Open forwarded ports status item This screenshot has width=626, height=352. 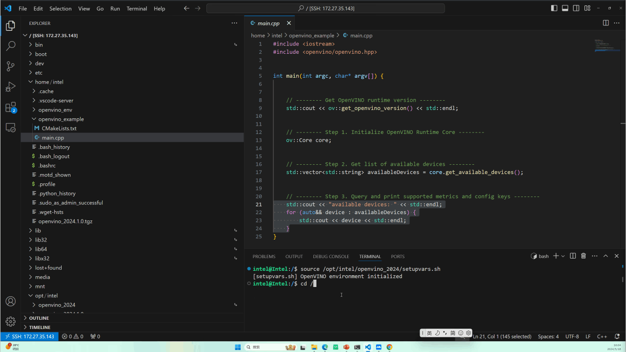coord(95,336)
